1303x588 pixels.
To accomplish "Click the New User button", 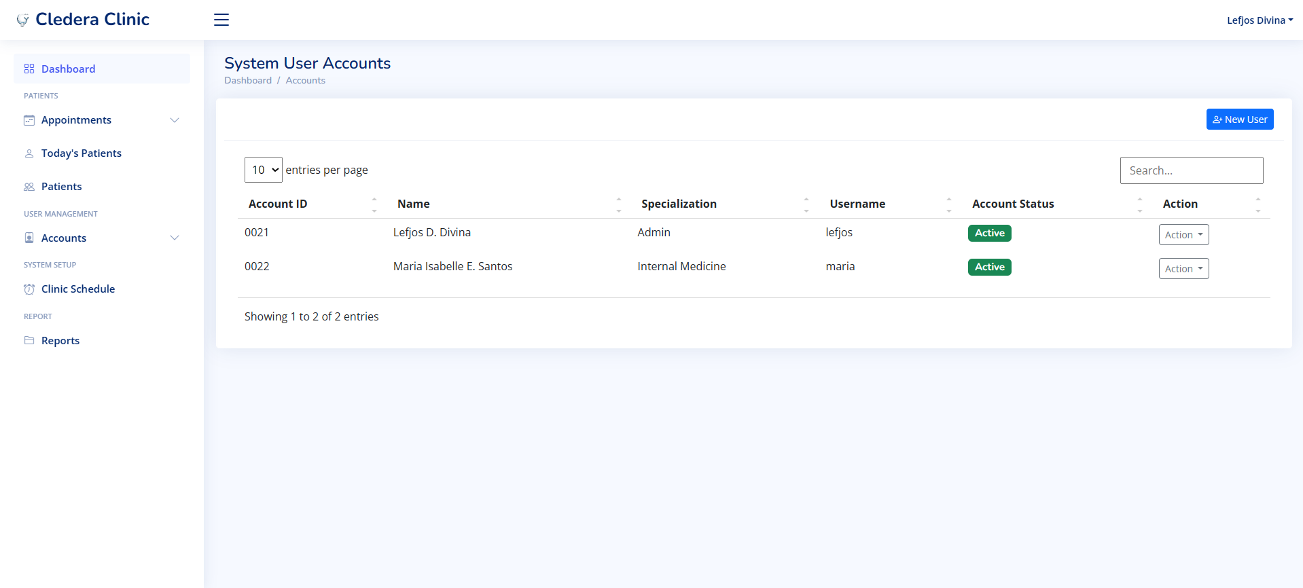I will [1239, 120].
